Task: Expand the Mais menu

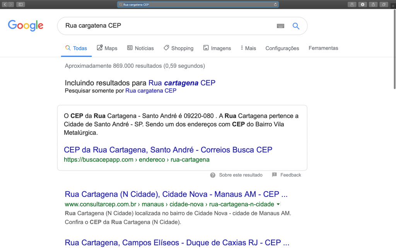Action: pyautogui.click(x=248, y=48)
